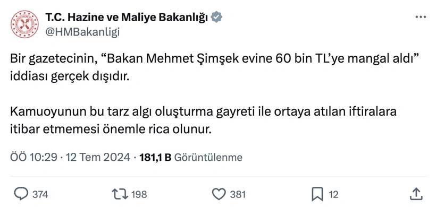The image size is (436, 207).
Task: Open the ministry's profile avatar logo
Action: click(x=24, y=24)
